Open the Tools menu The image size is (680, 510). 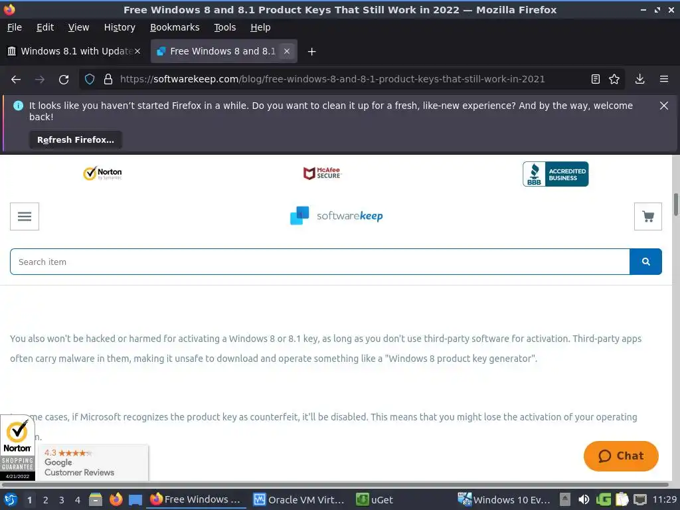(x=224, y=27)
